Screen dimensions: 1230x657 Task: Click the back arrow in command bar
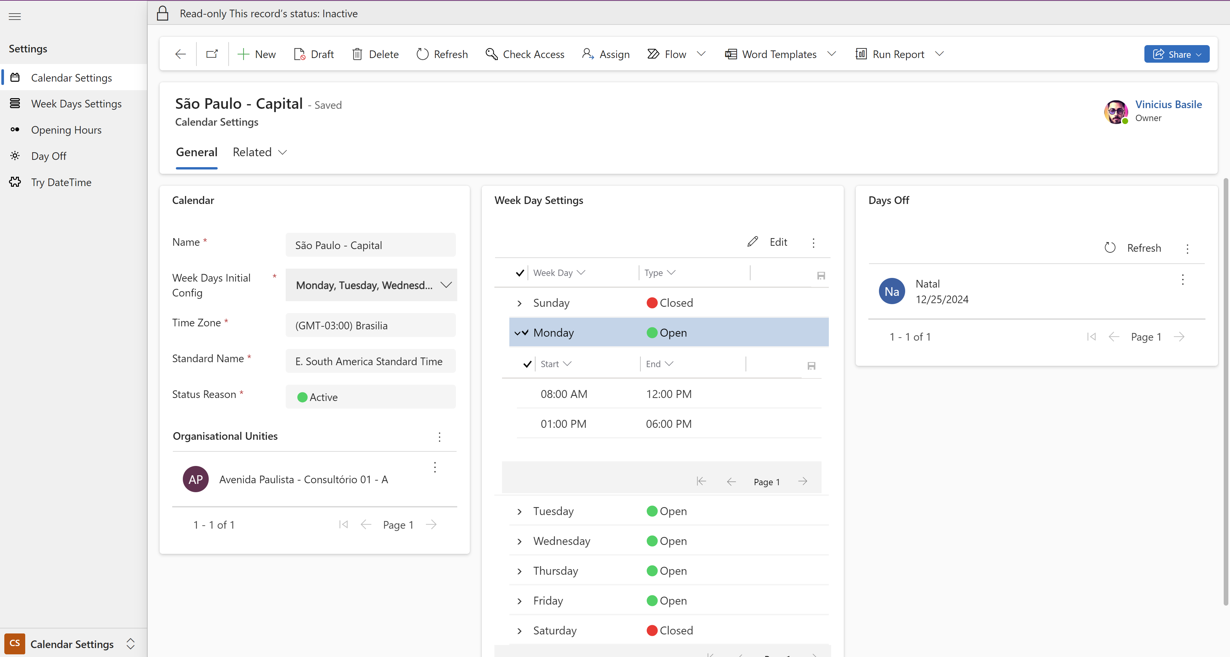[x=181, y=54]
